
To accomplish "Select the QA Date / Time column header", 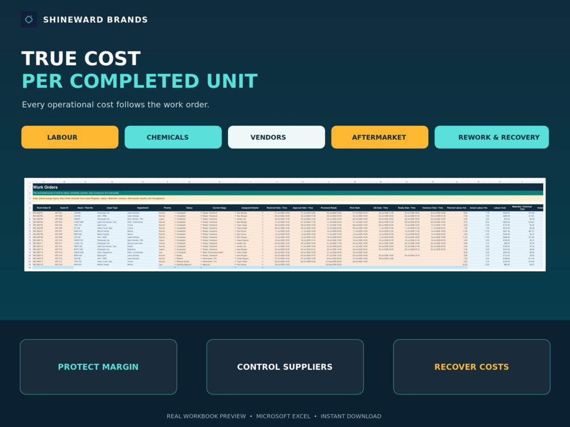I will point(381,208).
